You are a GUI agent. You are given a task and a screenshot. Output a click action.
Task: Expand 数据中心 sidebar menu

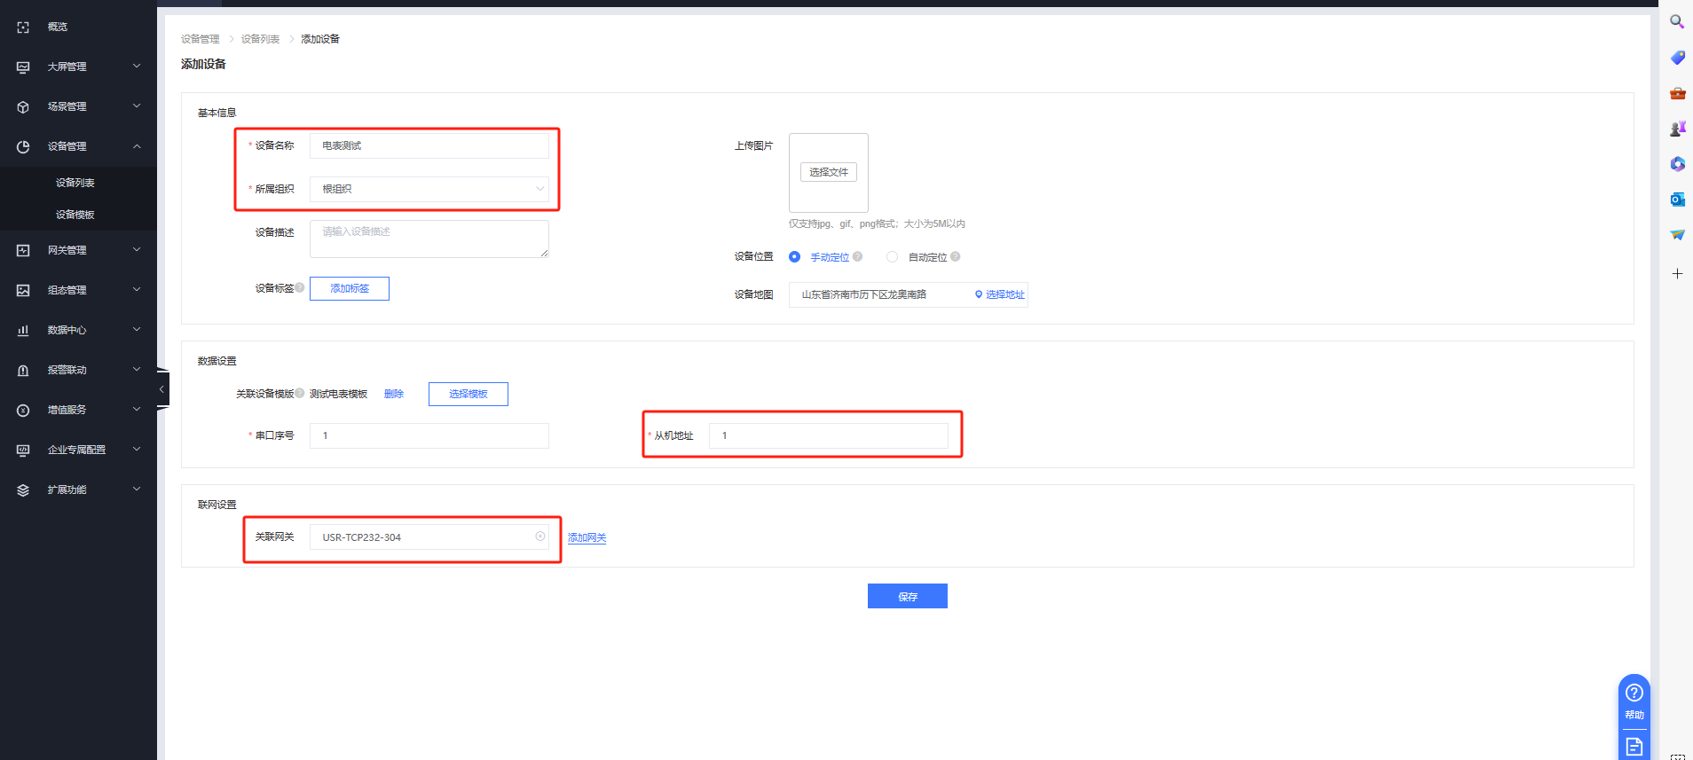78,330
